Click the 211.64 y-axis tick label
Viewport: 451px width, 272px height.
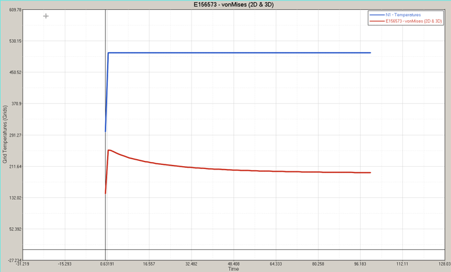pyautogui.click(x=12, y=167)
